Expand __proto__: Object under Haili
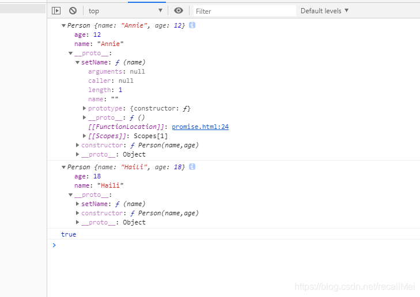Screen dimensions: 420x297 (77, 222)
